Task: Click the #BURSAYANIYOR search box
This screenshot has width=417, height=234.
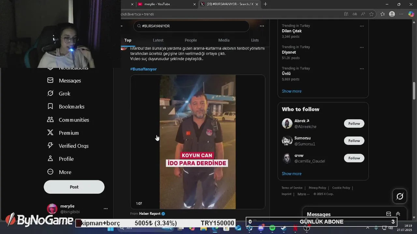Action: coord(192,26)
